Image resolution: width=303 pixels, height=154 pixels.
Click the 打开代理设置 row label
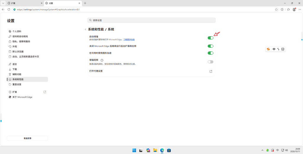pos(96,71)
